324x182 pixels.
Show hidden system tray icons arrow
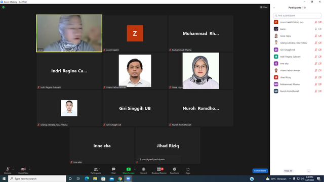(x=290, y=178)
